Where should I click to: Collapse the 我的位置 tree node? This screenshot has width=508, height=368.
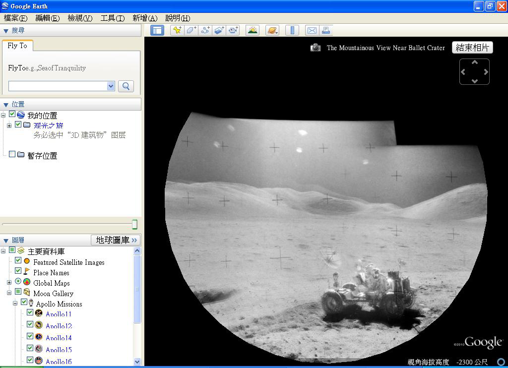(3, 116)
